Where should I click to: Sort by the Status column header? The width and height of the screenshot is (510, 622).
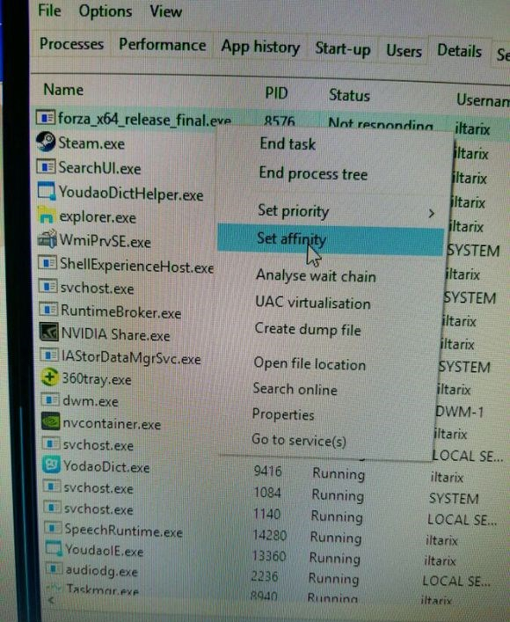pos(349,95)
